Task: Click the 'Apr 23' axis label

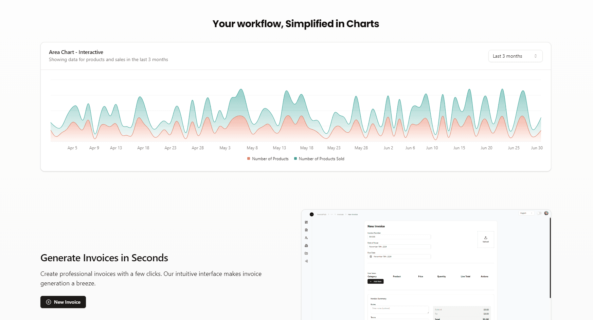Action: pos(170,148)
